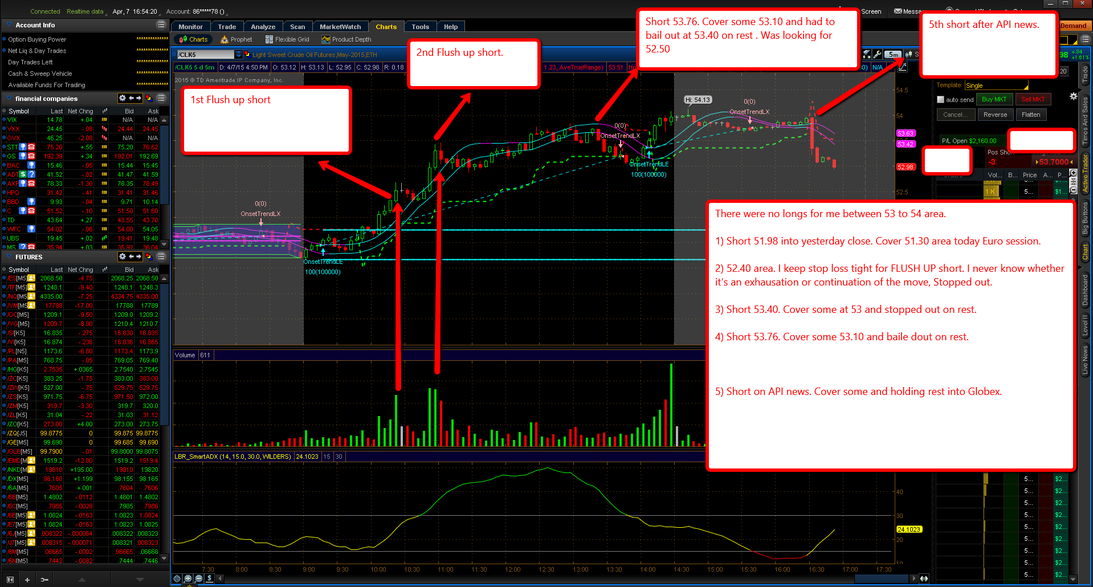Image resolution: width=1093 pixels, height=587 pixels.
Task: Click the Cancel button
Action: tap(955, 115)
